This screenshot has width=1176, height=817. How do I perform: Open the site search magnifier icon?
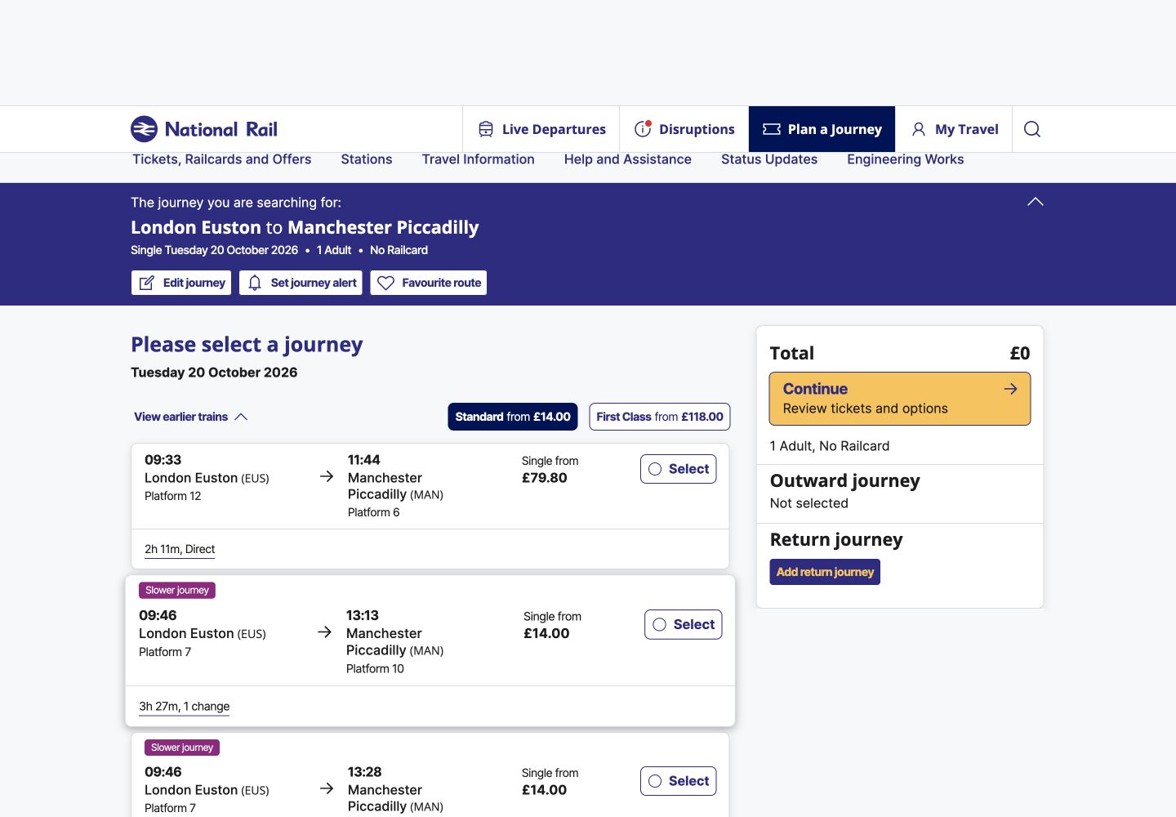[x=1032, y=129]
